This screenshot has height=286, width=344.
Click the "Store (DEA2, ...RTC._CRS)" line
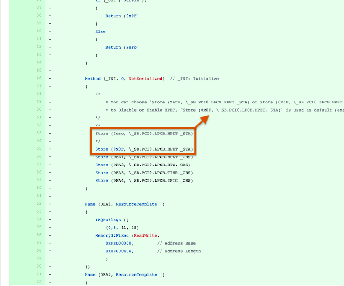(142, 165)
